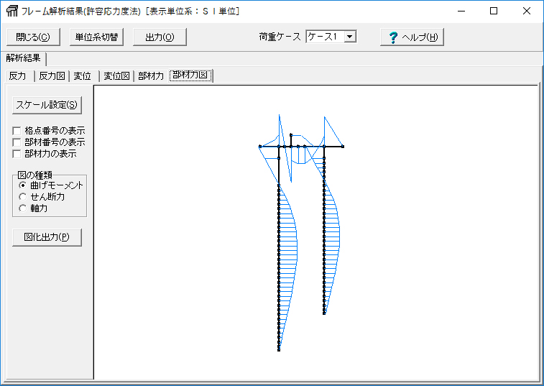
Task: Click the 閉じる(C) button
Action: click(x=33, y=37)
